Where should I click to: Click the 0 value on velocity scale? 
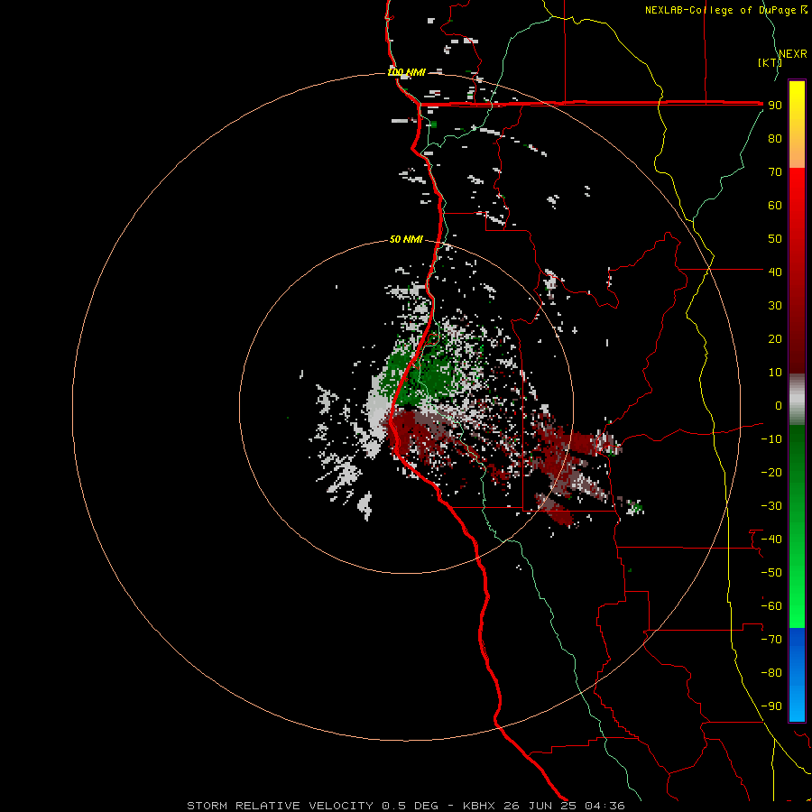click(x=779, y=406)
